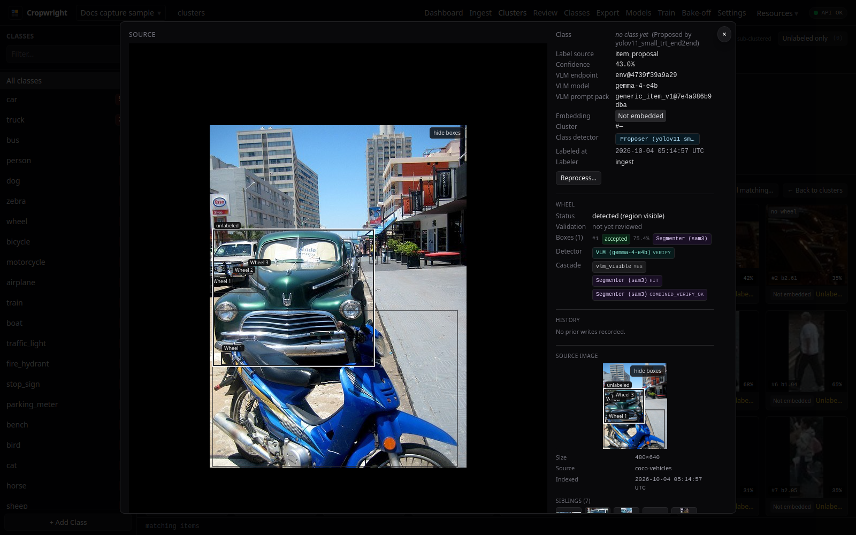This screenshot has height=535, width=856.
Task: Click the vlm_visible YES cascade chip
Action: pos(619,266)
